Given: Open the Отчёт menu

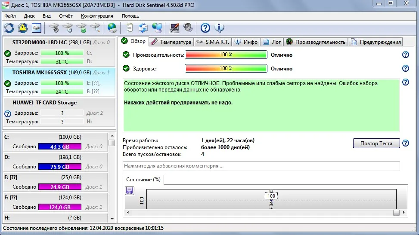Looking at the screenshot, I should click(66, 16).
